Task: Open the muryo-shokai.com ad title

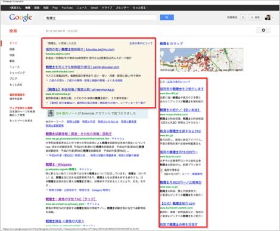Action: point(181,110)
